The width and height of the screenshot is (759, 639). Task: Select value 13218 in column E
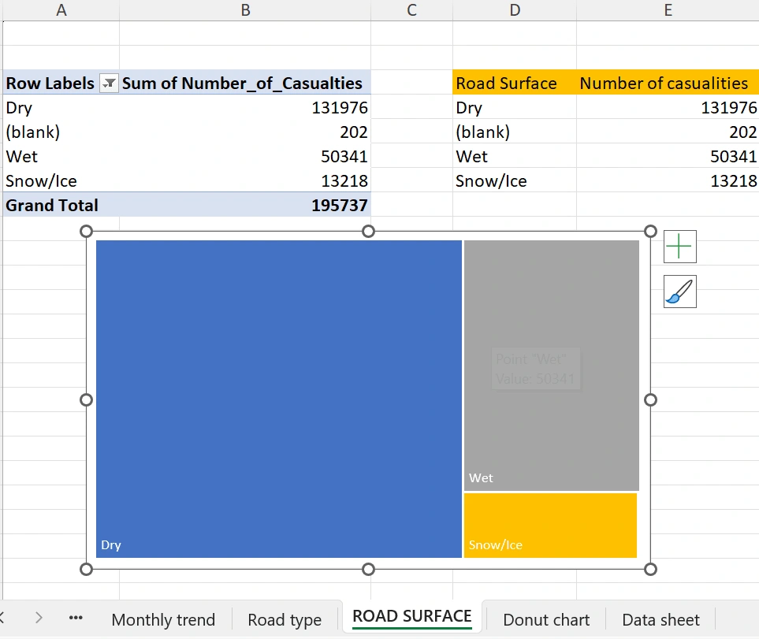coord(668,180)
